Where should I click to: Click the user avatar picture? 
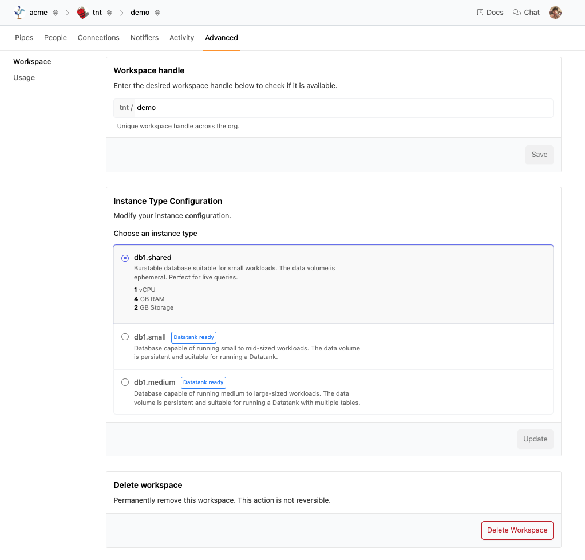tap(555, 13)
